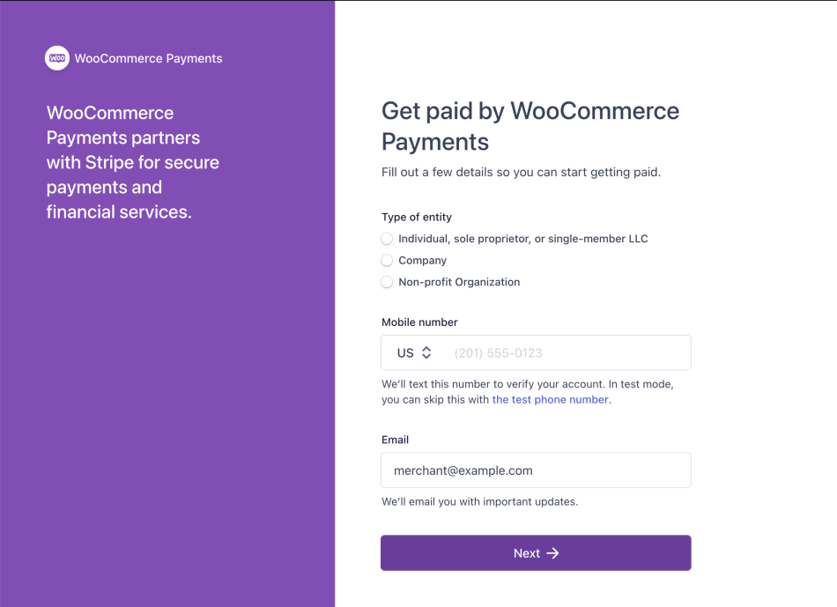This screenshot has height=607, width=837.
Task: Click the right arrow icon in Next
Action: 552,553
